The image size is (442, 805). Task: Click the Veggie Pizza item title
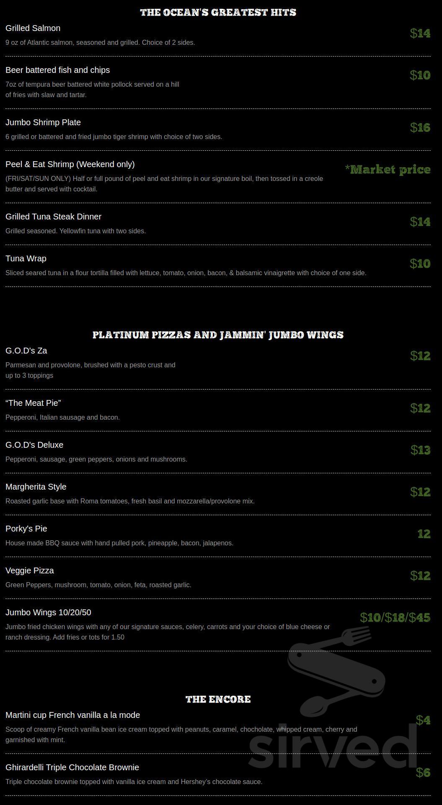pyautogui.click(x=30, y=570)
